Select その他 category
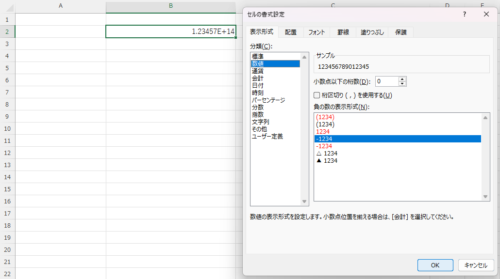 (x=275, y=129)
